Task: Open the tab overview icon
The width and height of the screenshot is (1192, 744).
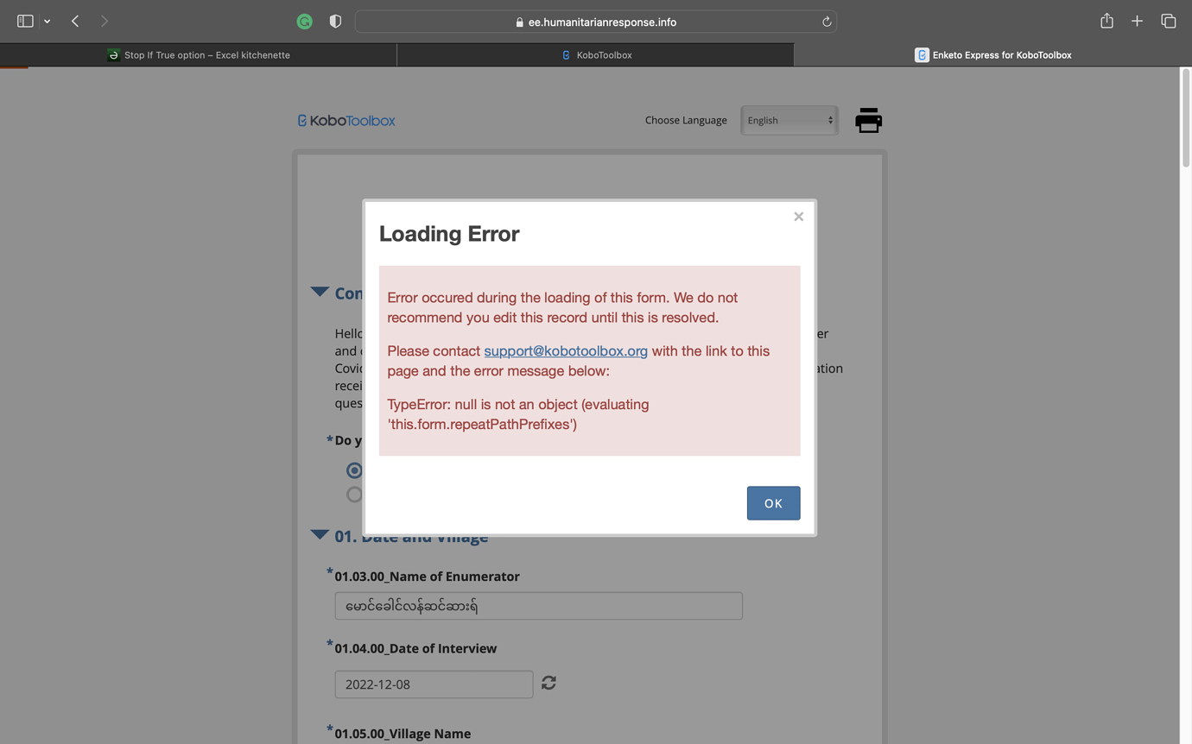Action: tap(1168, 20)
